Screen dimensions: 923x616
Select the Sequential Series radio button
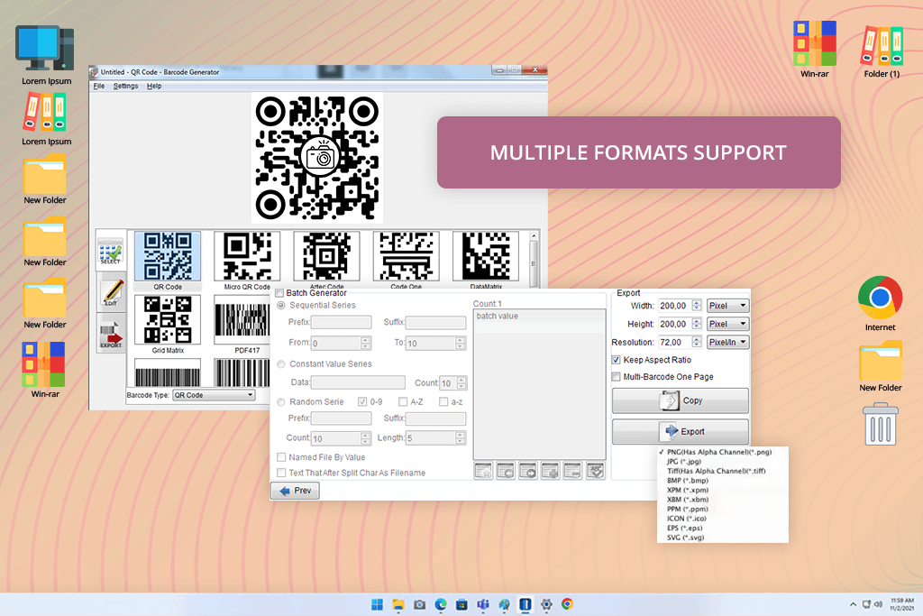[x=281, y=305]
